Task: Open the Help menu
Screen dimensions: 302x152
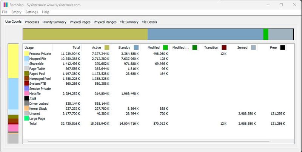Action: (46, 12)
